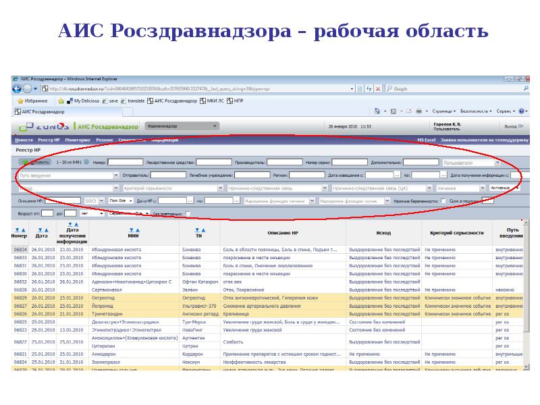Expand the Пользователи dropdown
Viewport: 540px width, 405px height.
pyautogui.click(x=497, y=162)
